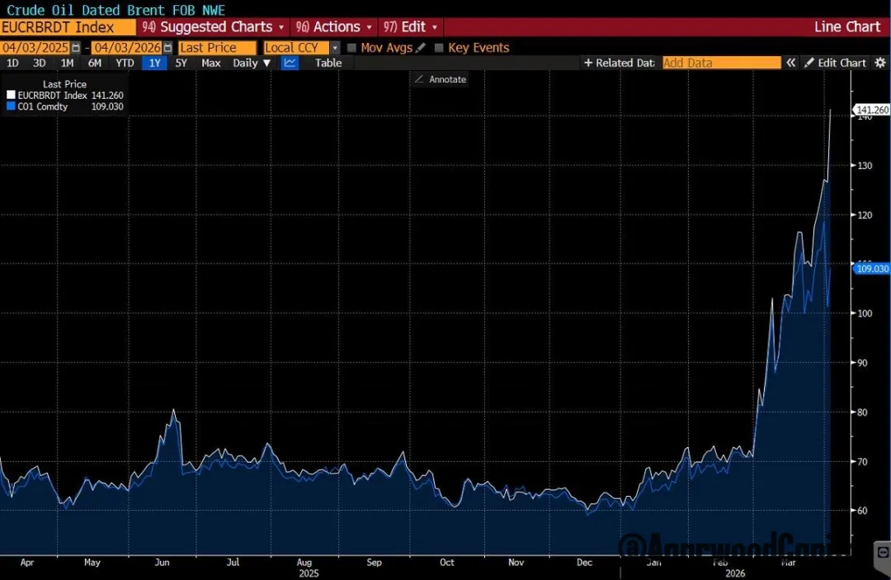Open the chat bubble icon at bottom right
891x580 pixels.
click(883, 552)
